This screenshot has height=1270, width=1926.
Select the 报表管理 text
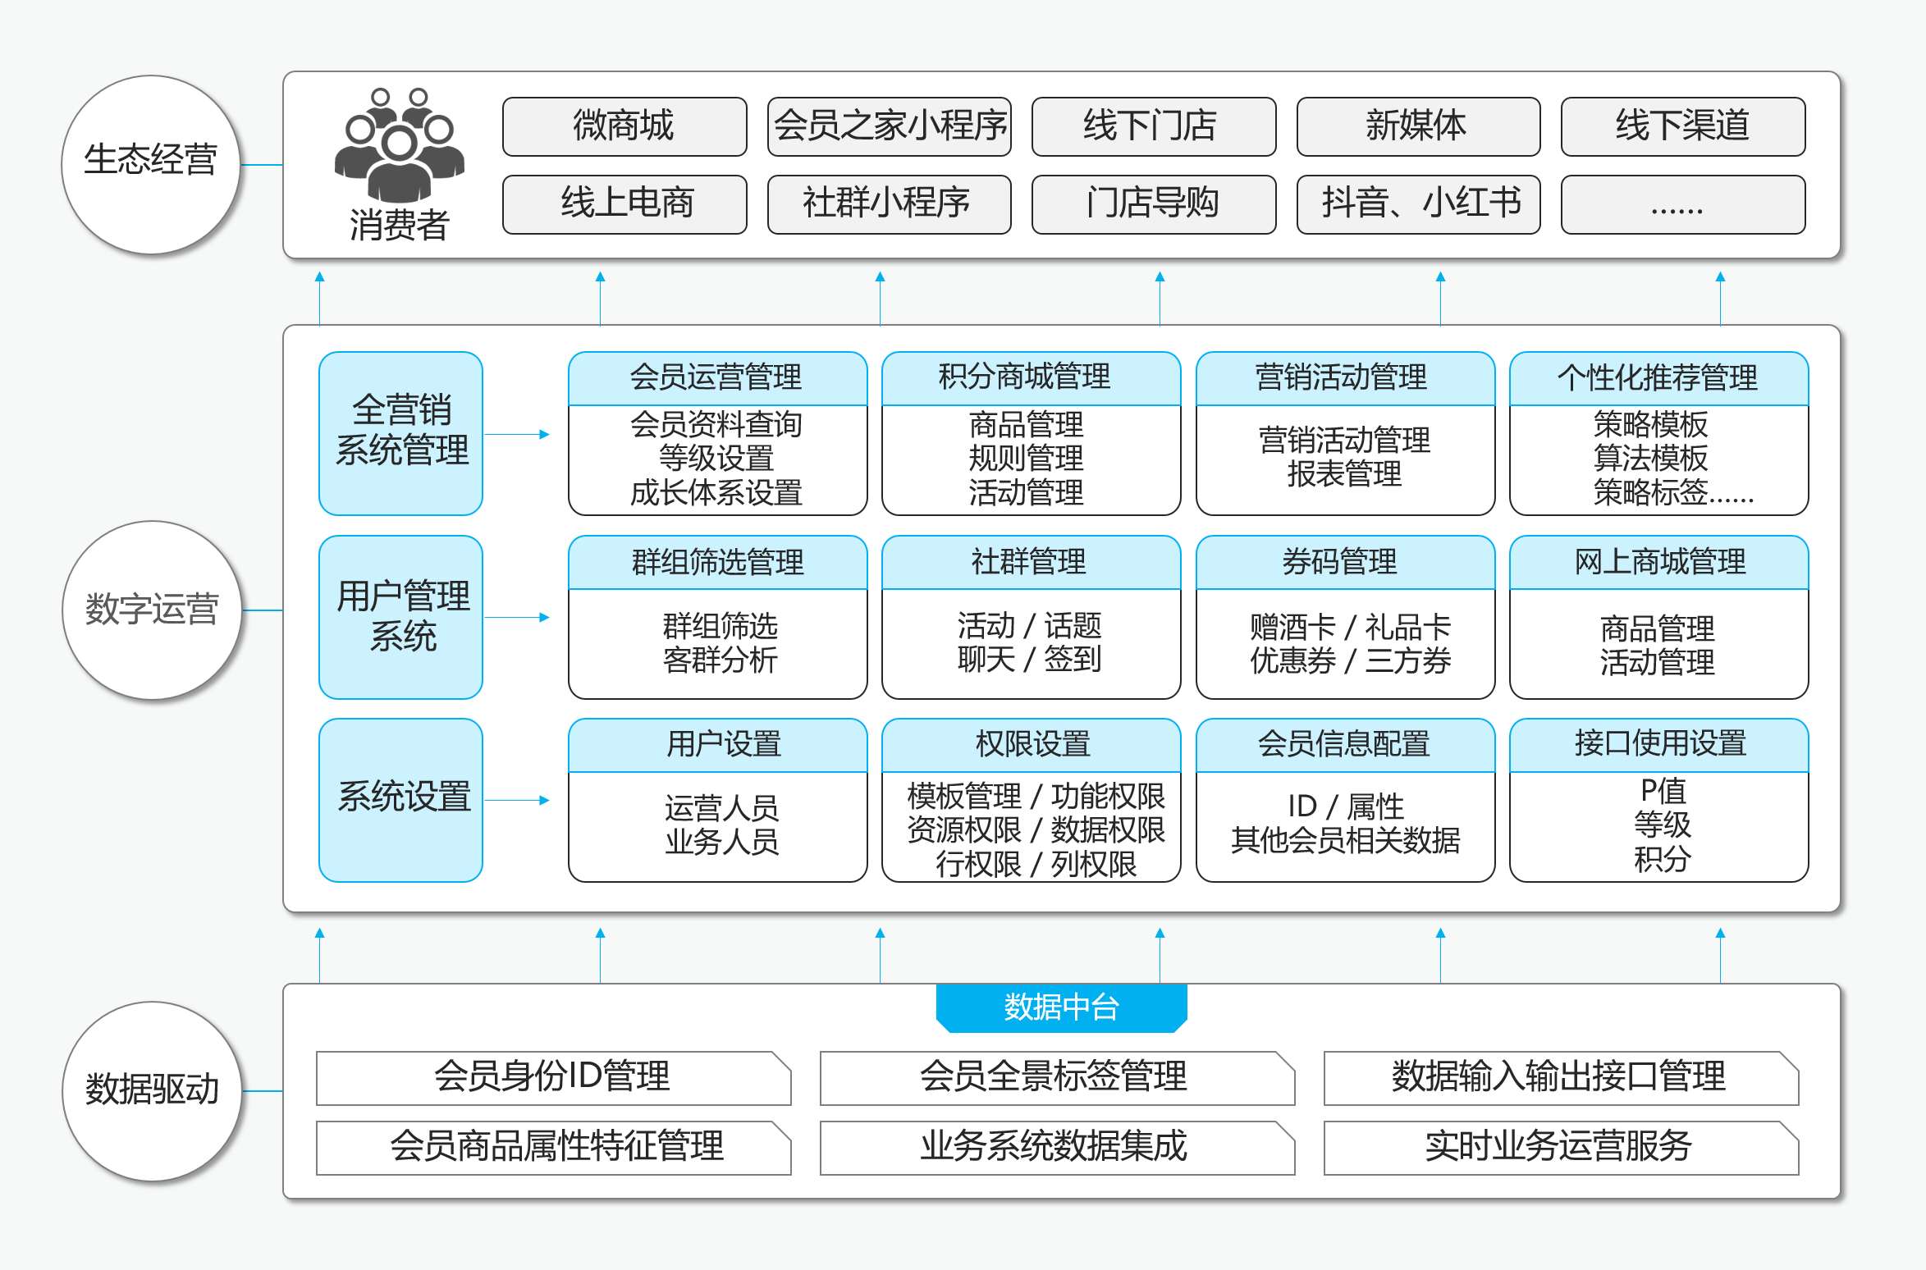(x=1344, y=473)
